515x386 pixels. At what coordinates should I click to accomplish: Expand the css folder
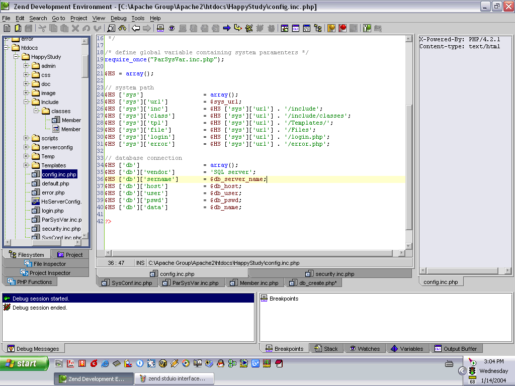26,74
